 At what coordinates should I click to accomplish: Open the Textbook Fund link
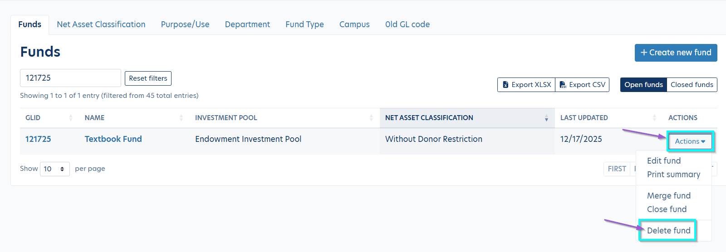point(113,139)
